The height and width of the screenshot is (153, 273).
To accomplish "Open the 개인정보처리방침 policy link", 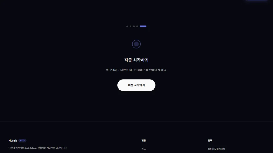I will click(216, 149).
